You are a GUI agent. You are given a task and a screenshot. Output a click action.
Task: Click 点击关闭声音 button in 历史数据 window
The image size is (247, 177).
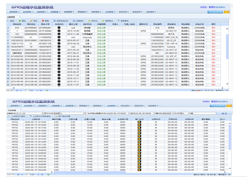pyautogui.click(x=217, y=106)
